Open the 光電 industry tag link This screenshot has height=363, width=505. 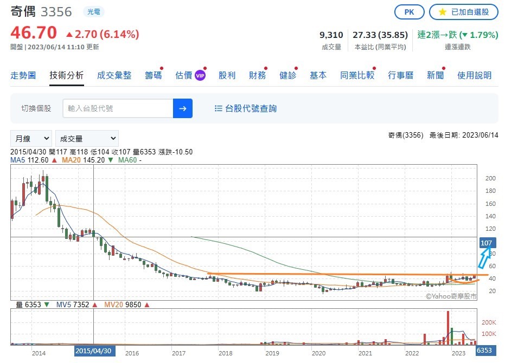tap(92, 11)
